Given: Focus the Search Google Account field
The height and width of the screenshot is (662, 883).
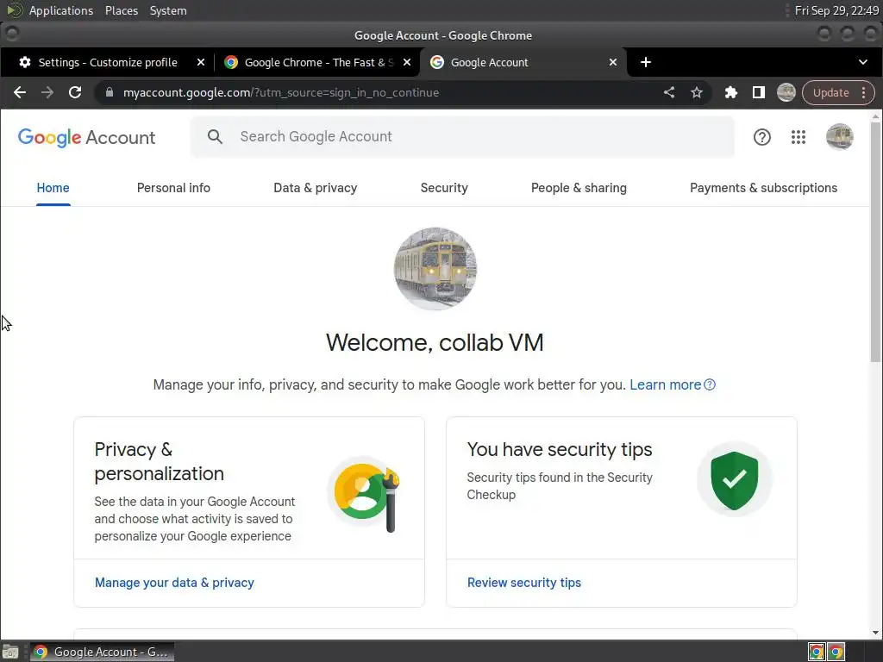Looking at the screenshot, I should point(462,137).
